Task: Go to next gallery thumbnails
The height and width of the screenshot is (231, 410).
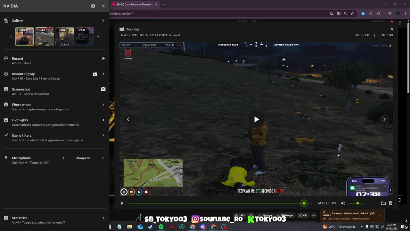Action: click(98, 37)
